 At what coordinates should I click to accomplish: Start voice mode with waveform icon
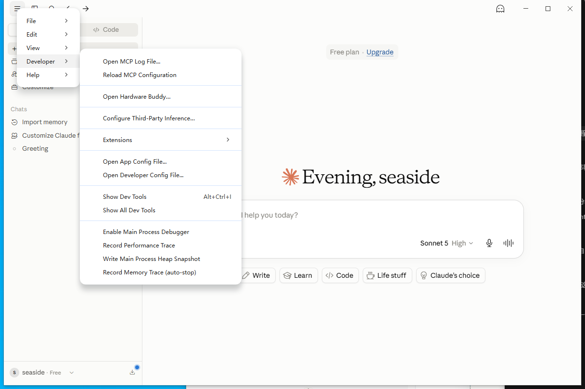pos(509,243)
